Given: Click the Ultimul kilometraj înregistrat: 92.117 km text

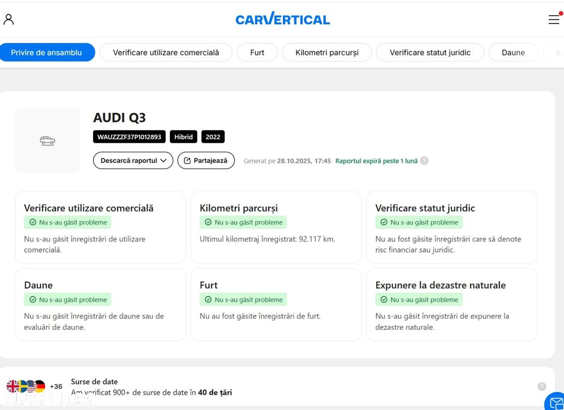Looking at the screenshot, I should coord(267,239).
